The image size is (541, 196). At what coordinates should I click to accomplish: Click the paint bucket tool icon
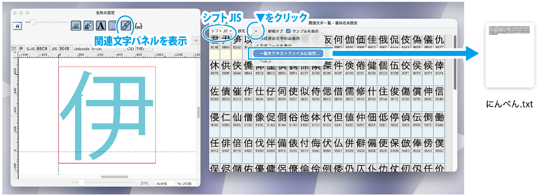(88, 26)
